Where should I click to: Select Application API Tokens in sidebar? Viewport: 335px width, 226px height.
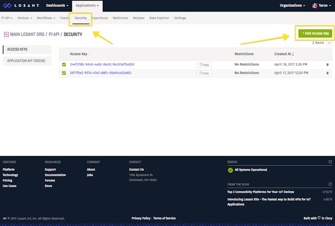27,61
